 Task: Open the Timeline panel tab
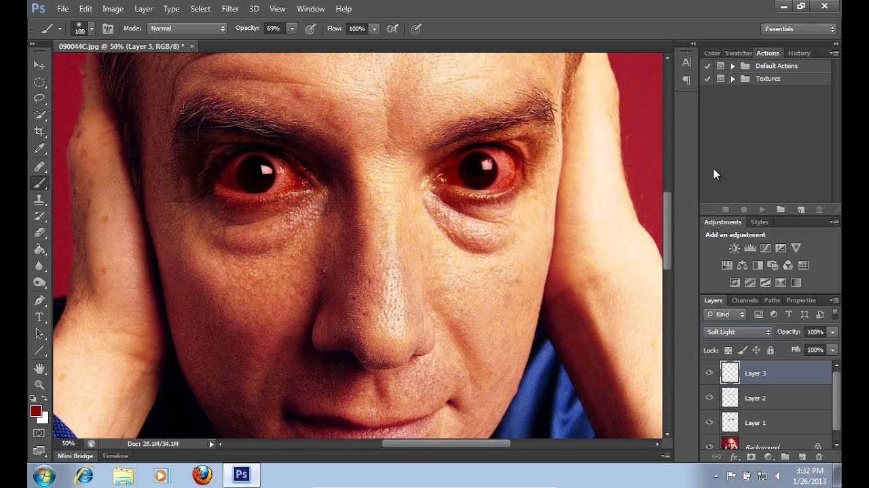pos(115,456)
